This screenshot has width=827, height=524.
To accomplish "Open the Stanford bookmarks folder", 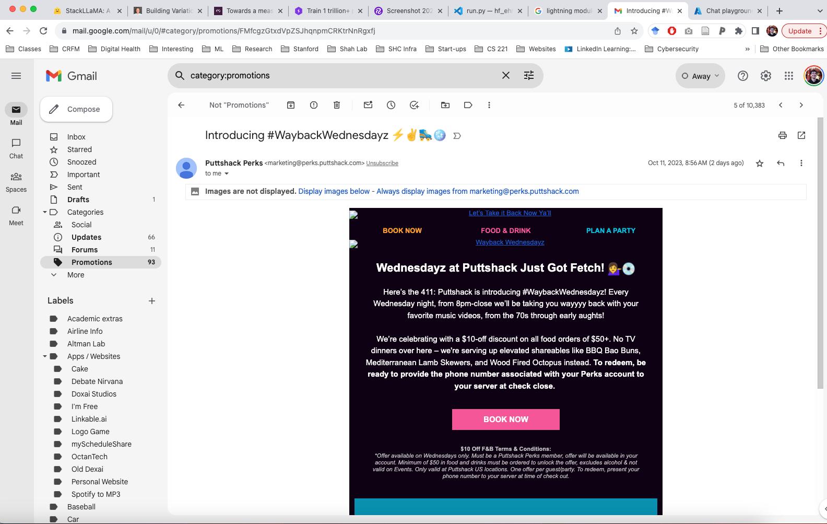I will coord(300,49).
